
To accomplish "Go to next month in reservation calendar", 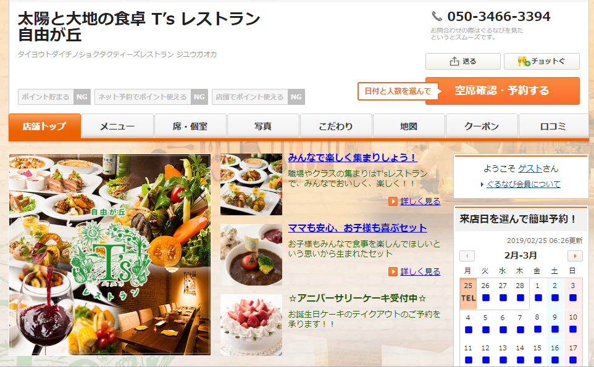I will (x=575, y=256).
